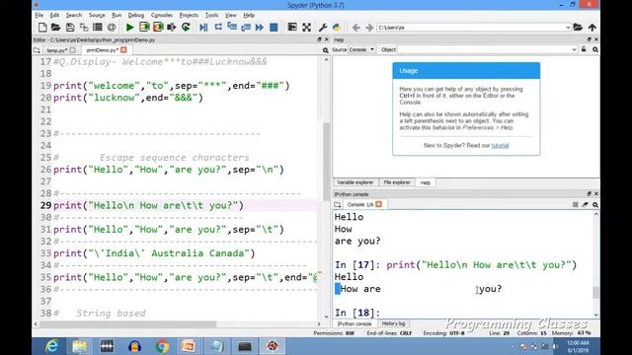The width and height of the screenshot is (632, 355).
Task: Open the Debug menu
Action: point(136,15)
